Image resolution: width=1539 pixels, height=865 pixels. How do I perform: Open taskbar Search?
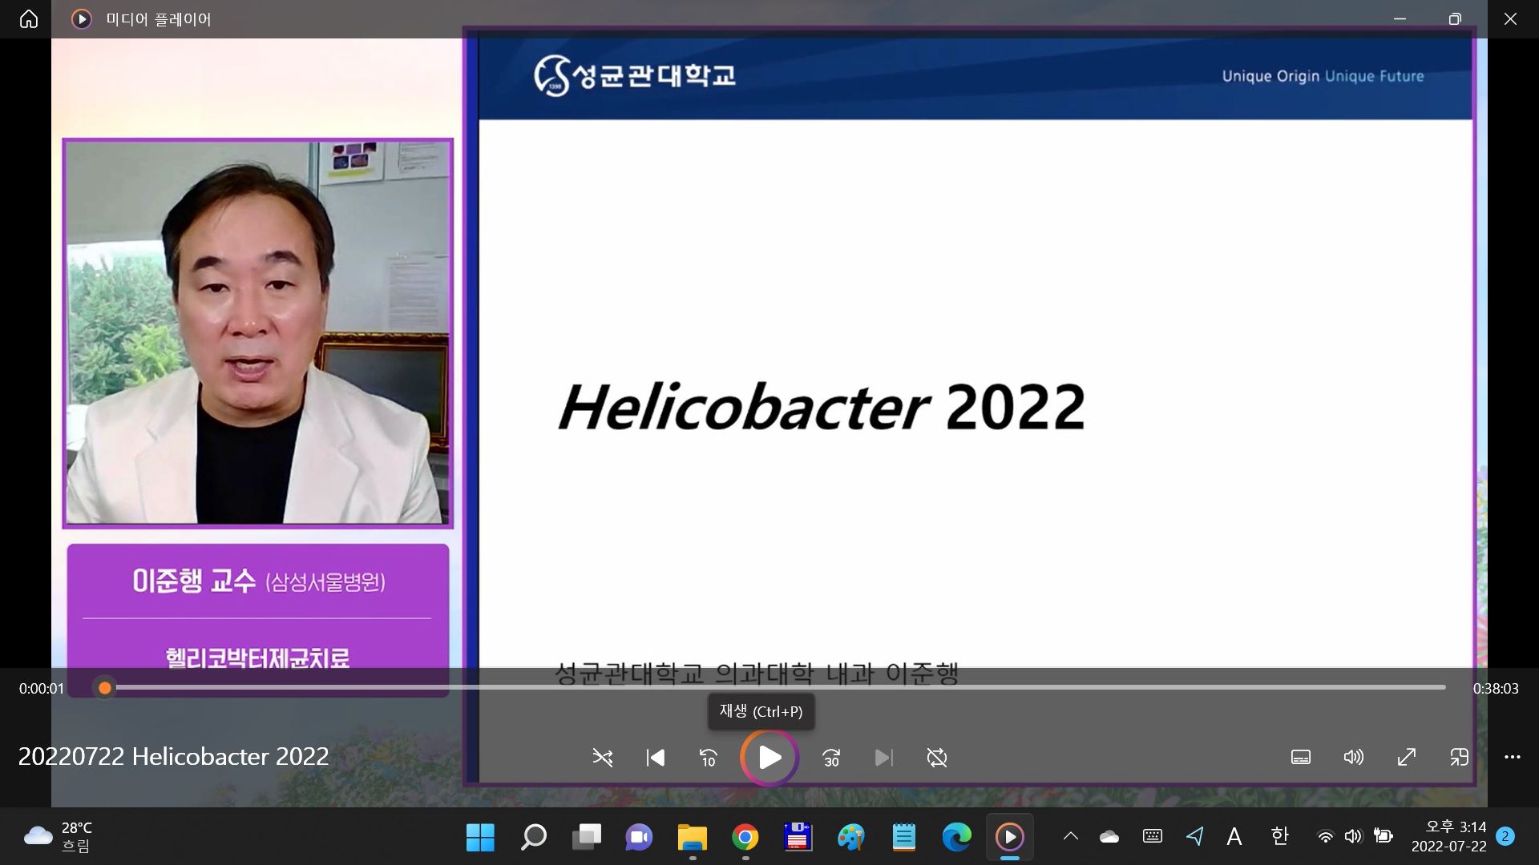click(533, 837)
